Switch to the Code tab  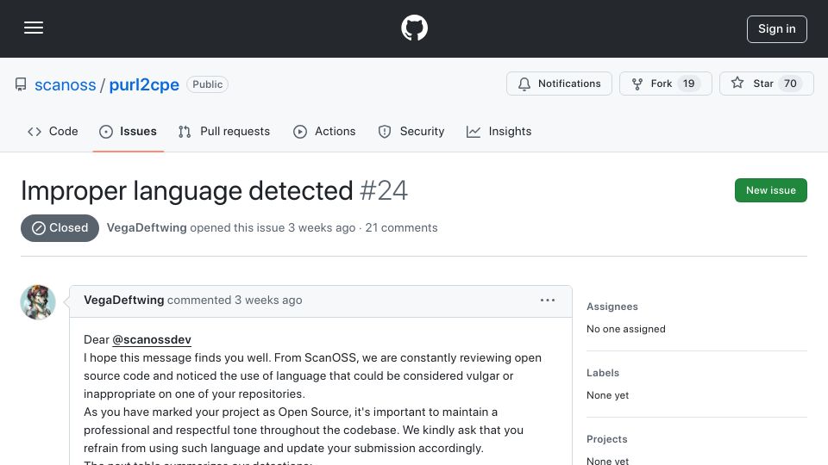pos(53,131)
